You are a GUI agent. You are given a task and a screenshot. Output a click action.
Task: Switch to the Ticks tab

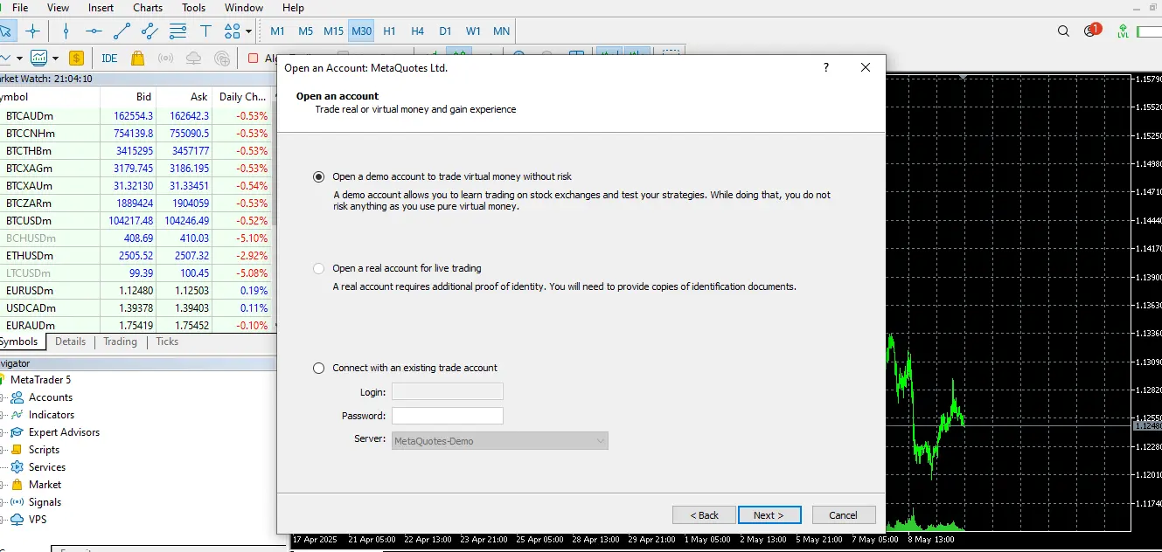[x=167, y=342]
